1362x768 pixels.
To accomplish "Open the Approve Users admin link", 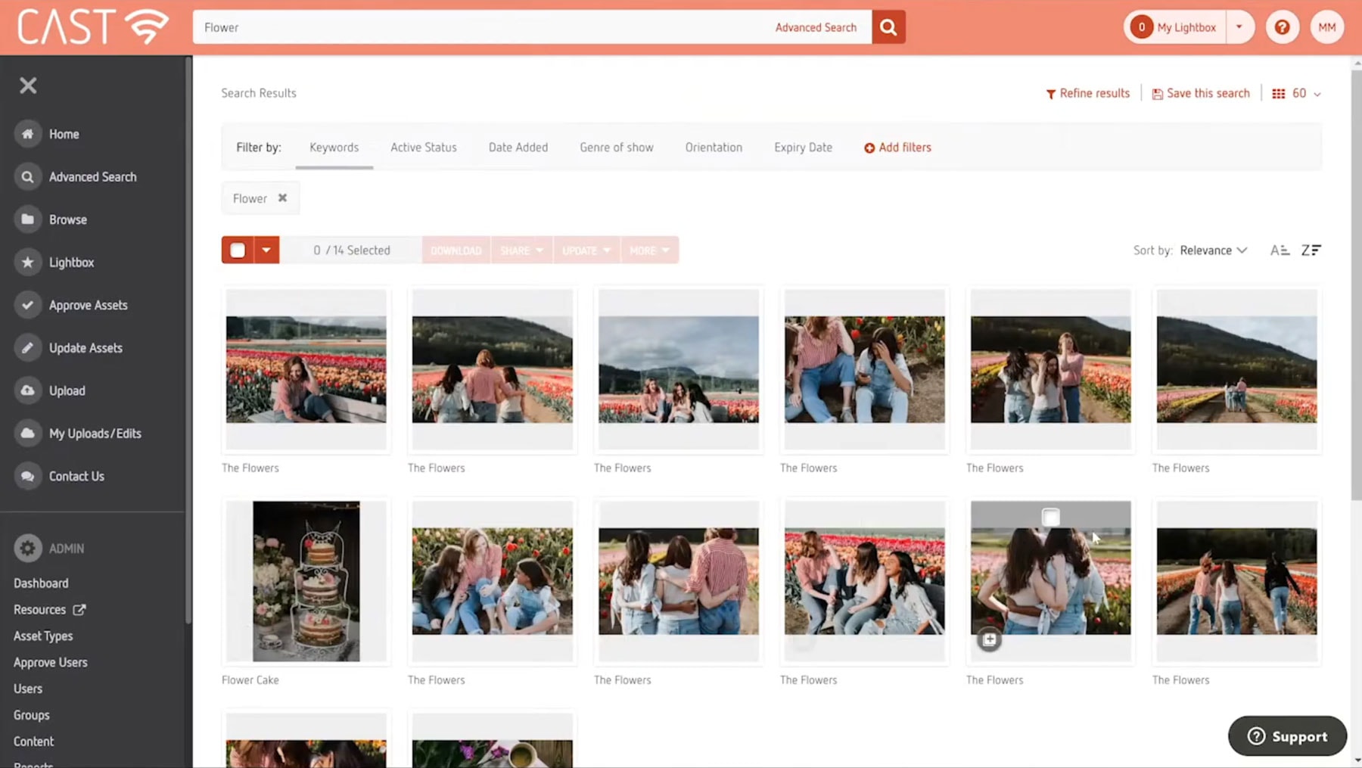I will click(x=51, y=663).
